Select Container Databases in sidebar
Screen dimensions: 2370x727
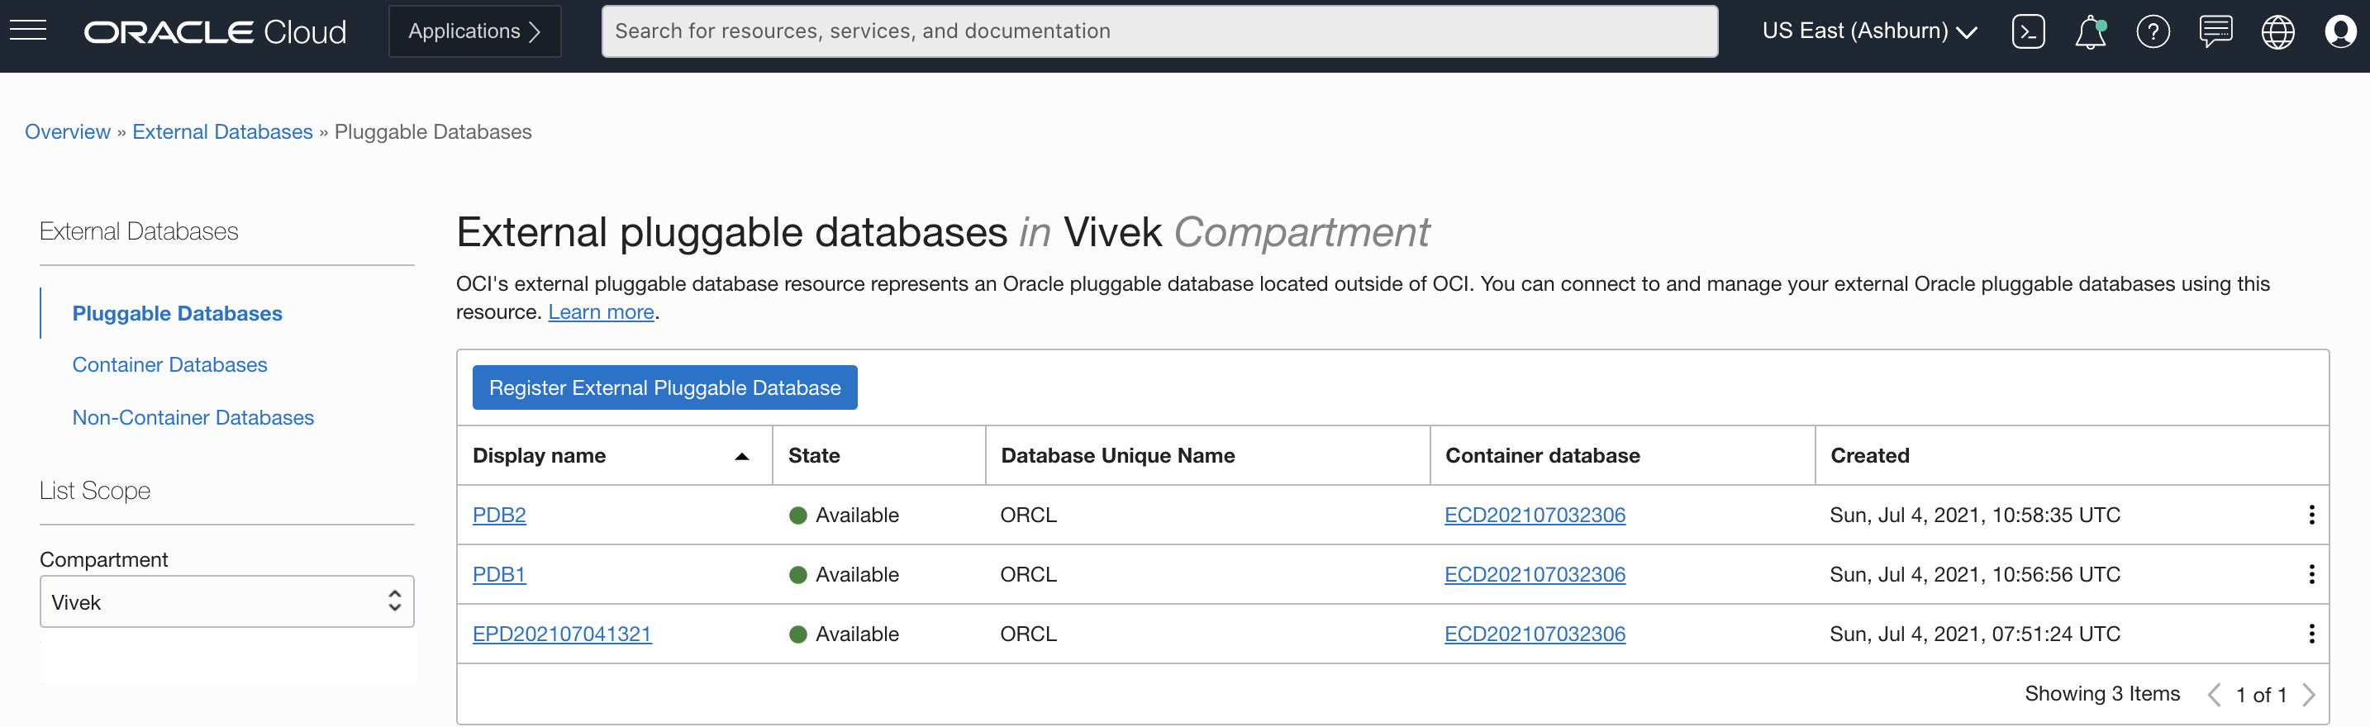point(169,364)
